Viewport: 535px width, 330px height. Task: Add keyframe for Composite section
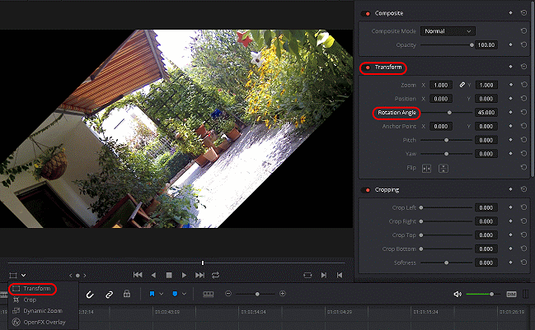pos(510,13)
